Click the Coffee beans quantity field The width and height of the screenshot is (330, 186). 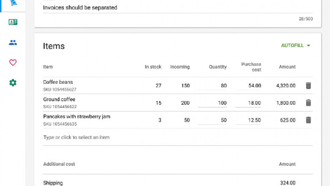(x=213, y=85)
